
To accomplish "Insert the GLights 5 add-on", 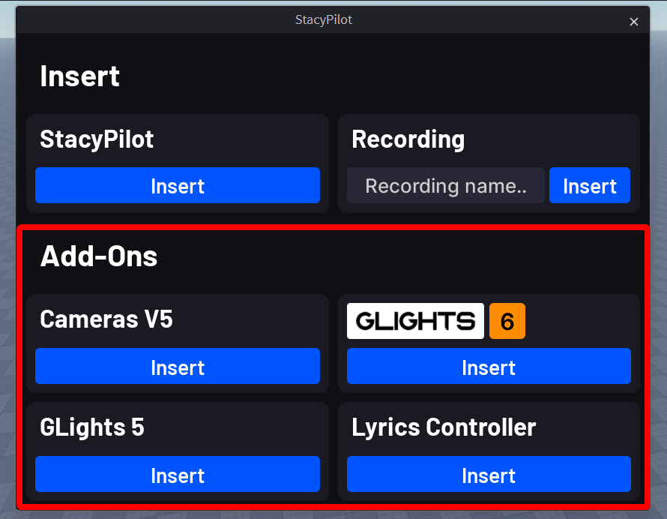I will click(178, 475).
